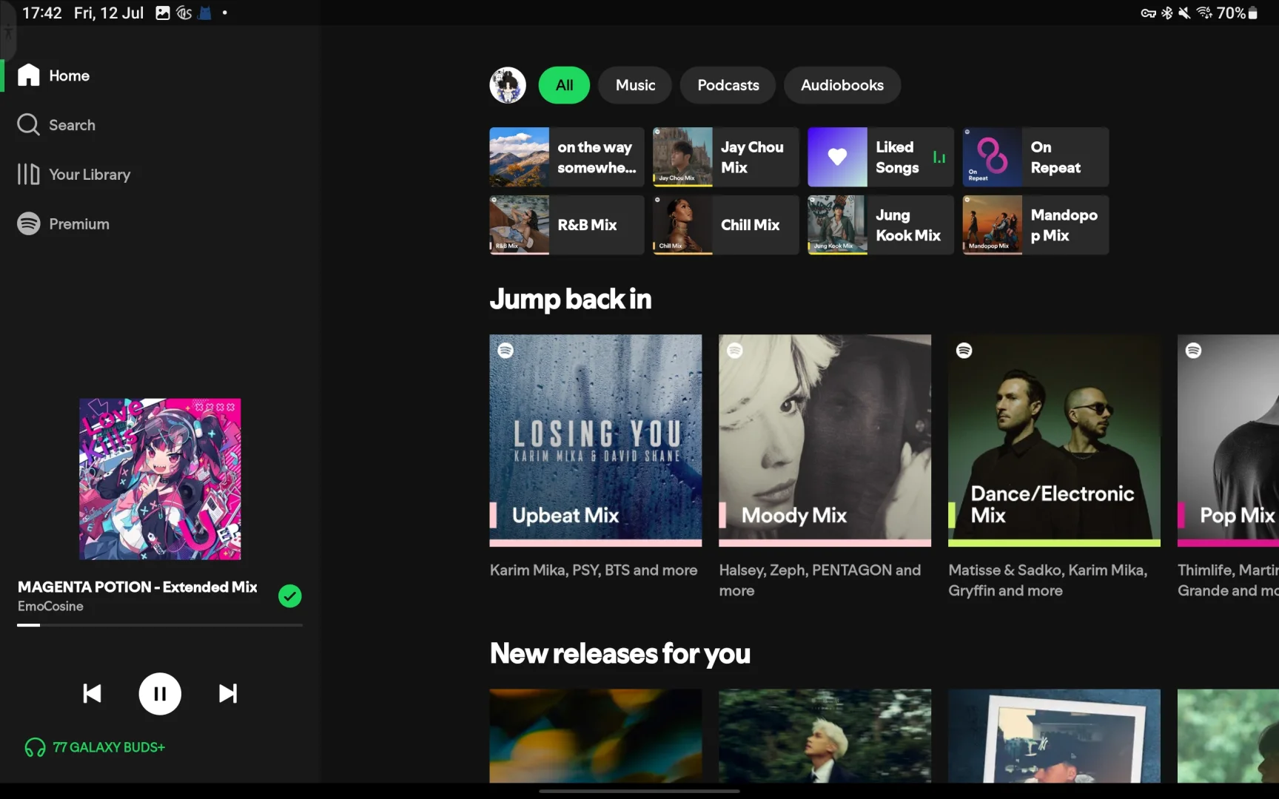Open the user profile avatar

coord(508,85)
